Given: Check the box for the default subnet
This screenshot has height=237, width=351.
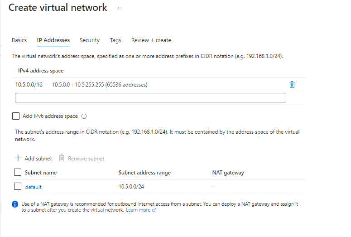Looking at the screenshot, I should coord(18,186).
